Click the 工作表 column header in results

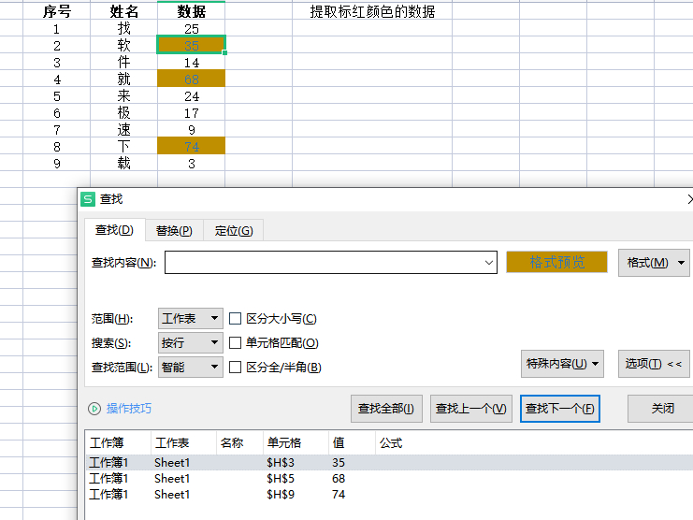[183, 442]
